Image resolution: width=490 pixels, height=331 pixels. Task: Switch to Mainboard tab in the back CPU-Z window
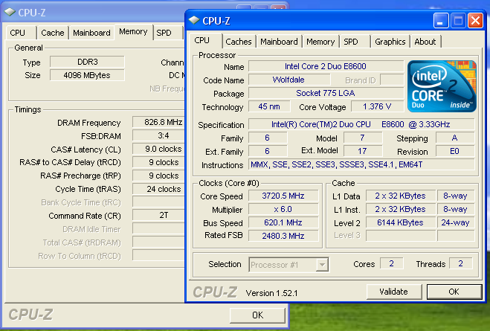point(91,33)
